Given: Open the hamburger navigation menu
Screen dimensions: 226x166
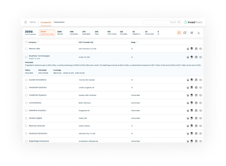Looking at the screenshot, I should [25, 22].
